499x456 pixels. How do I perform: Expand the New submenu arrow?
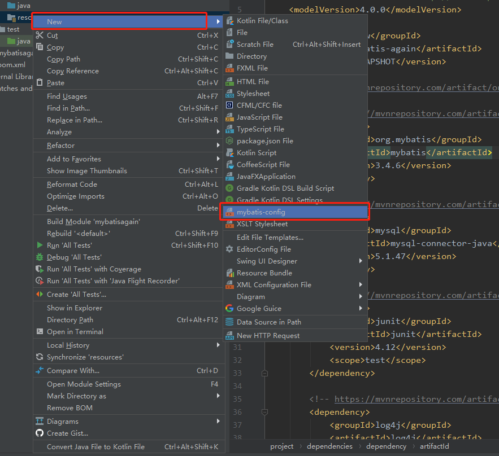218,21
